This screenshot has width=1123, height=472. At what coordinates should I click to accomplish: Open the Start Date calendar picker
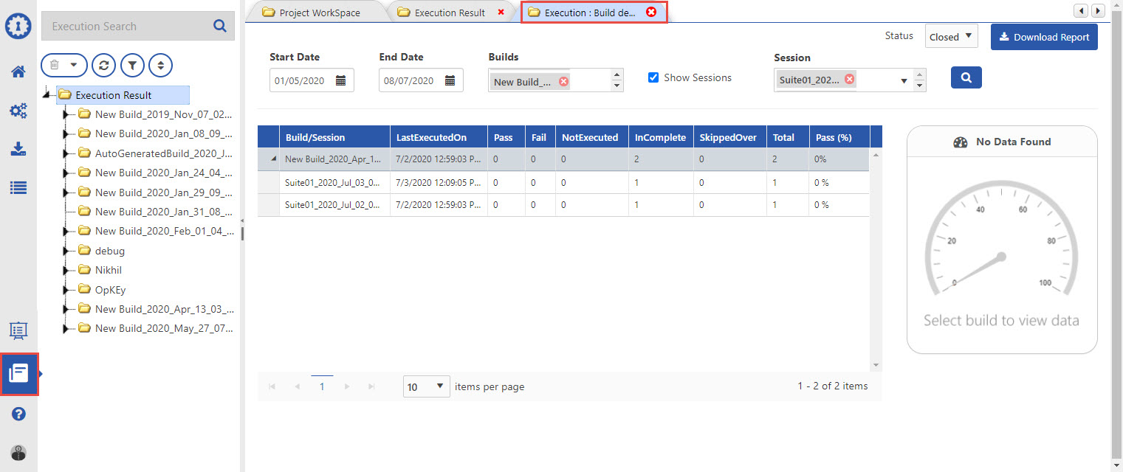point(340,80)
